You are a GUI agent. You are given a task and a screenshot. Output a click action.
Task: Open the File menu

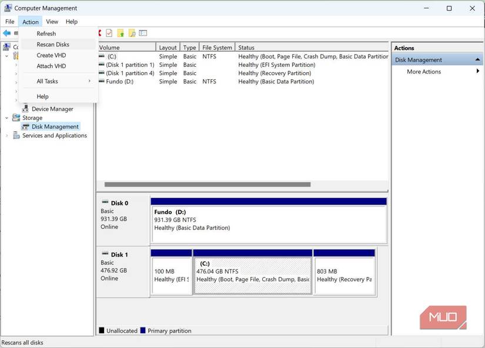(x=9, y=22)
